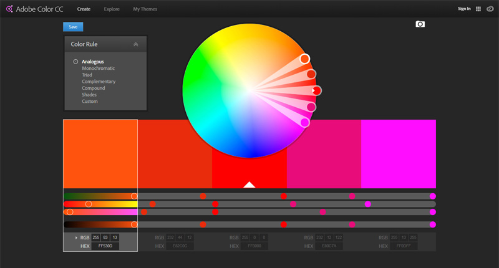Click the Adobe Color CC title text
This screenshot has width=499, height=268.
coord(39,9)
